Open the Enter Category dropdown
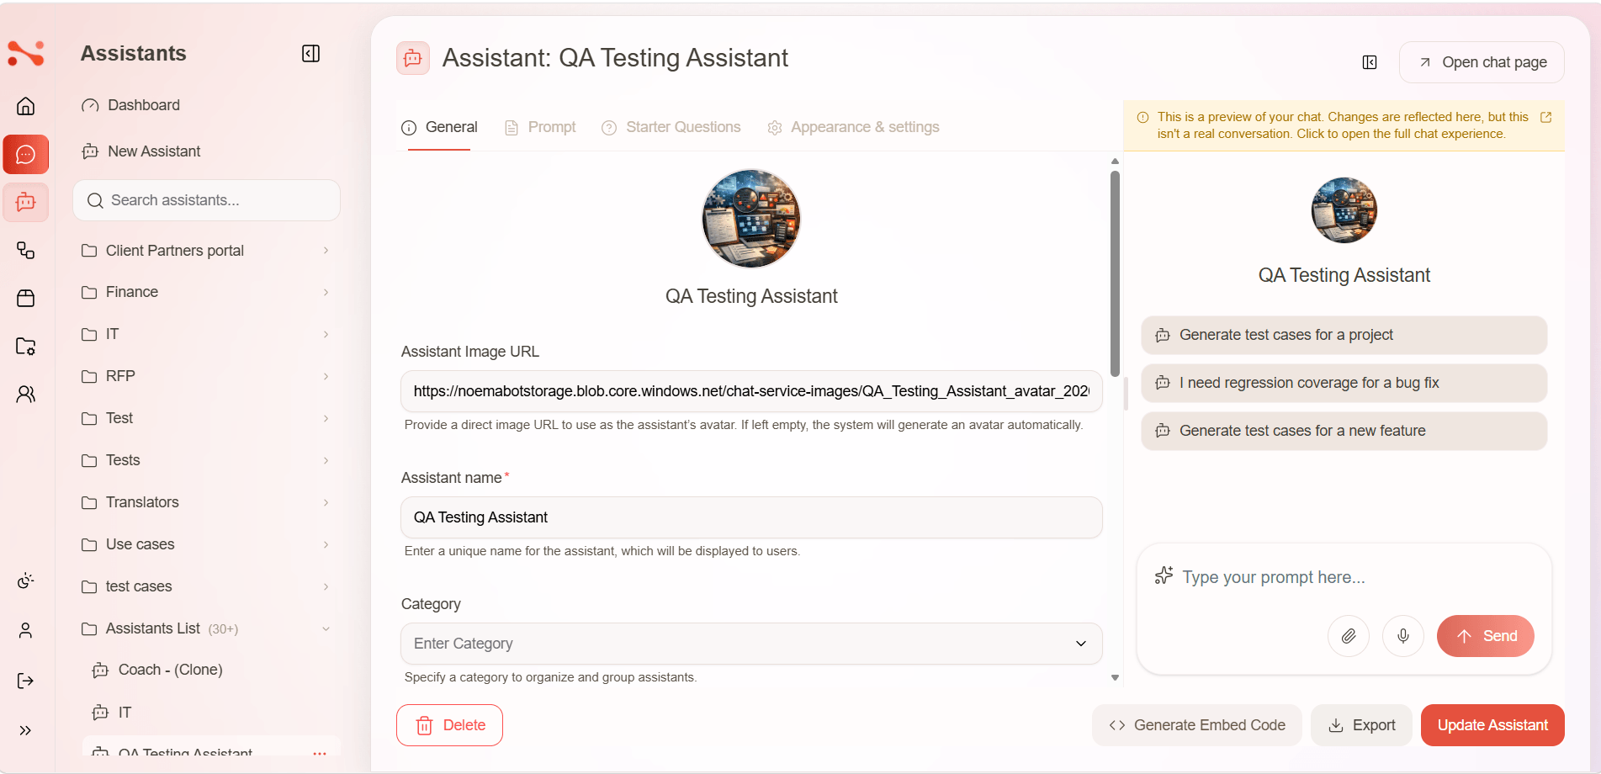1601x774 pixels. tap(751, 644)
